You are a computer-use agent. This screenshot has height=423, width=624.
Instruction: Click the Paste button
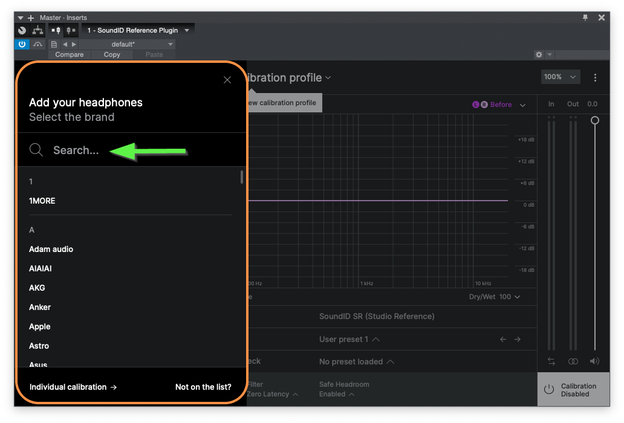point(154,54)
